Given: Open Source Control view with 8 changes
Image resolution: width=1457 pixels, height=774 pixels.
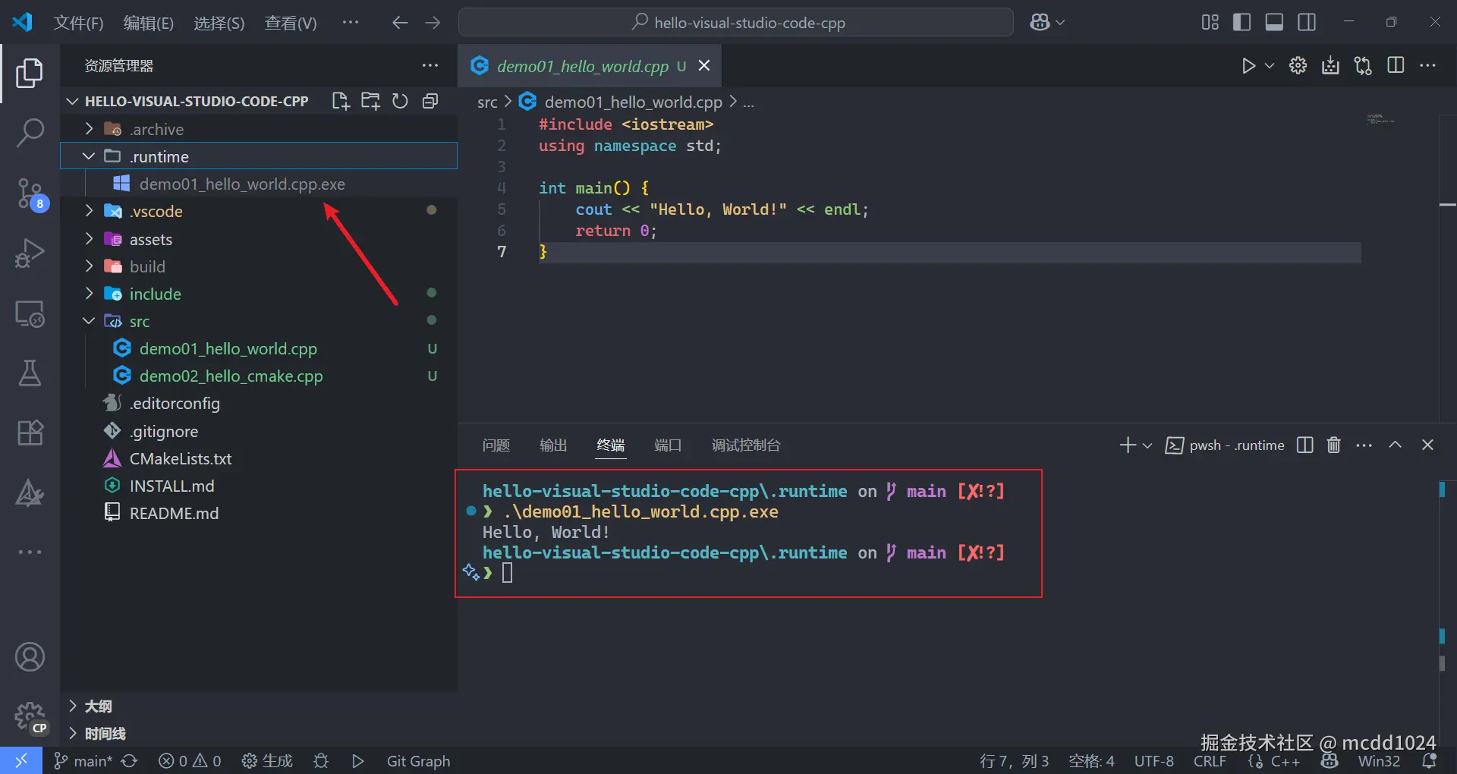Looking at the screenshot, I should [31, 193].
